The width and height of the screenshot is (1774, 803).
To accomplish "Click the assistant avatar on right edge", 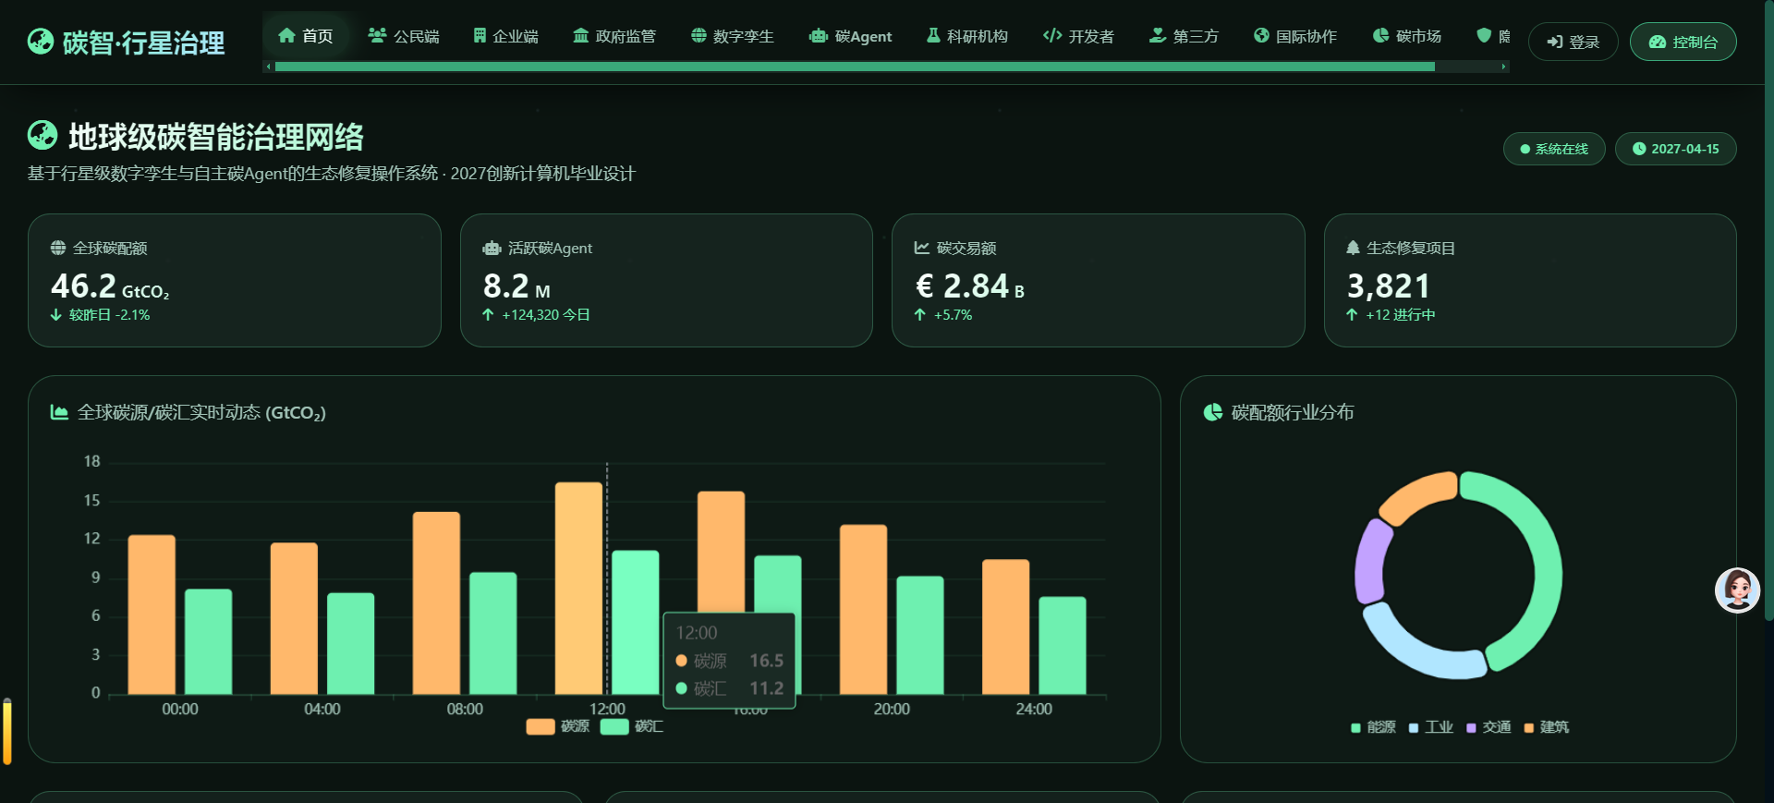I will pos(1737,590).
